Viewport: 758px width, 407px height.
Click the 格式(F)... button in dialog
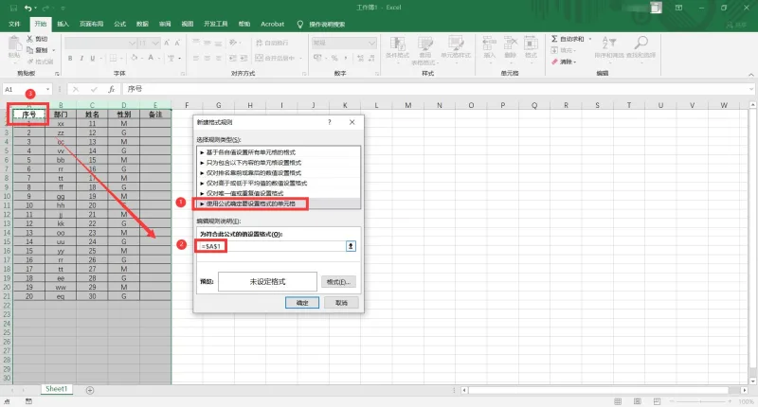(x=338, y=282)
